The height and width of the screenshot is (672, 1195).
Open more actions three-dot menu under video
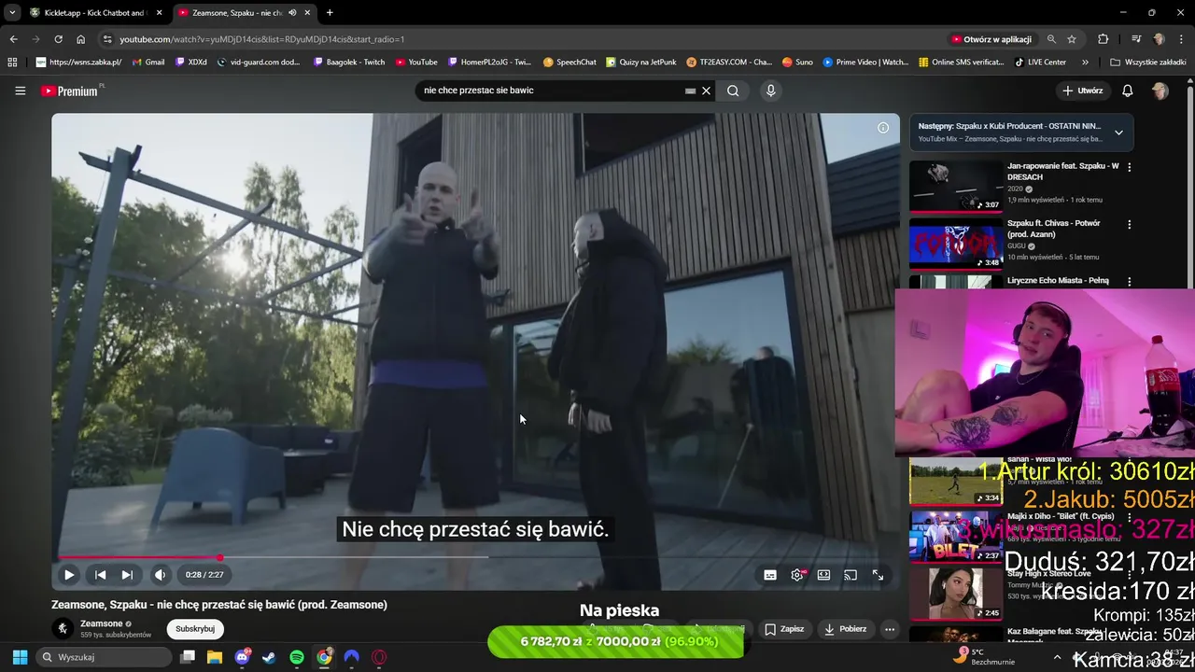[890, 629]
